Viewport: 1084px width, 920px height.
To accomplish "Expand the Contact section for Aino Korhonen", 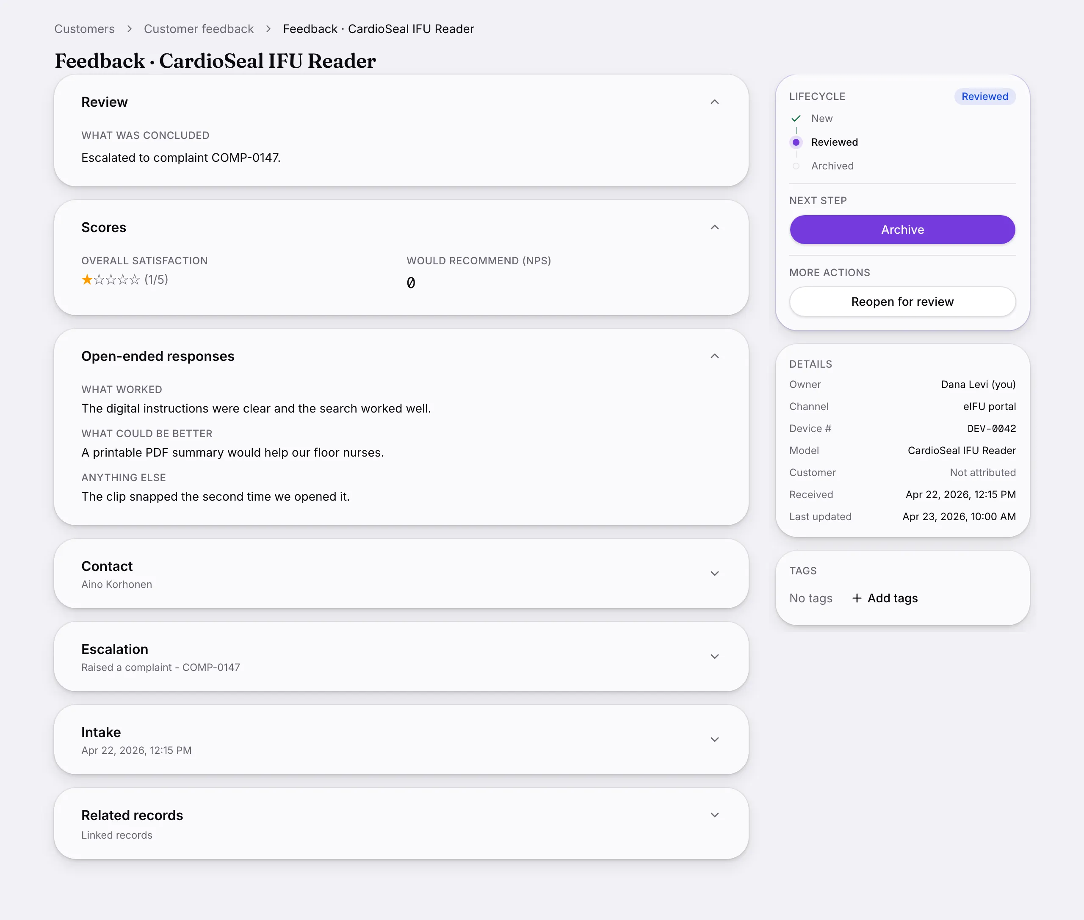I will click(x=714, y=574).
